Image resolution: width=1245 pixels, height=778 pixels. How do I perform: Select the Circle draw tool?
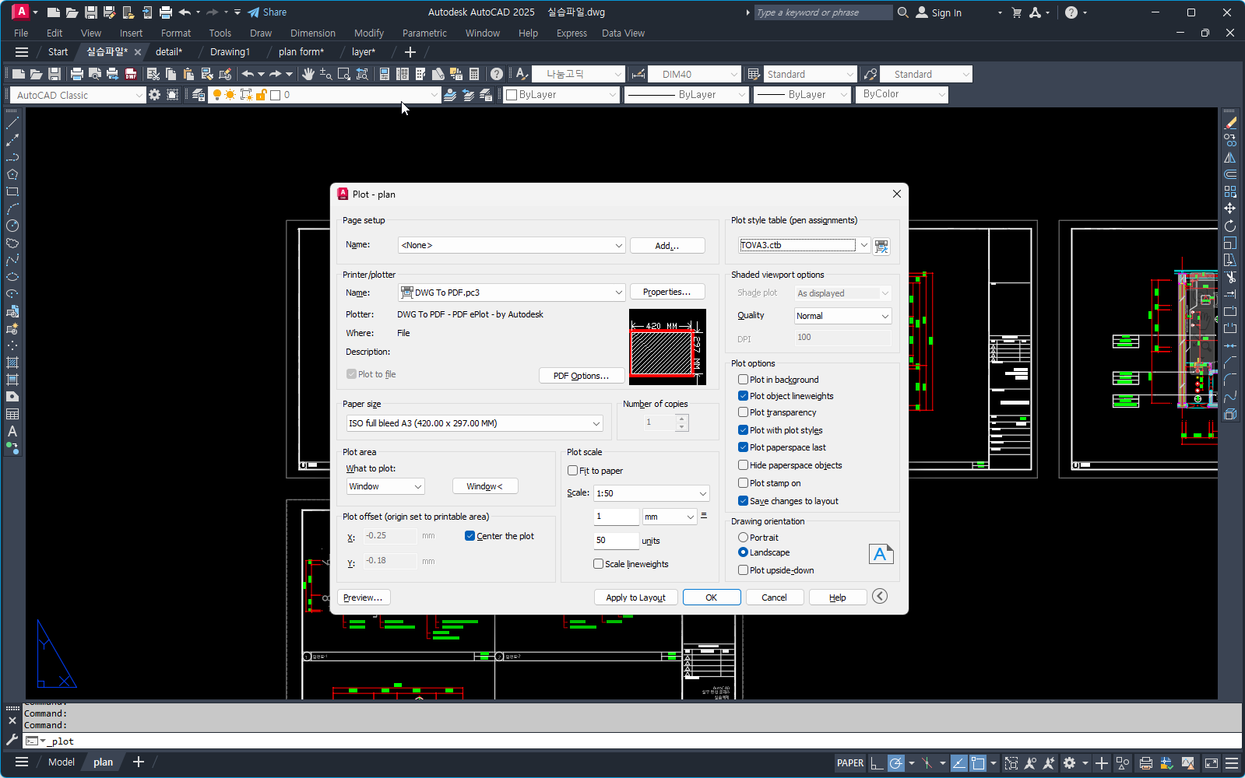(12, 226)
